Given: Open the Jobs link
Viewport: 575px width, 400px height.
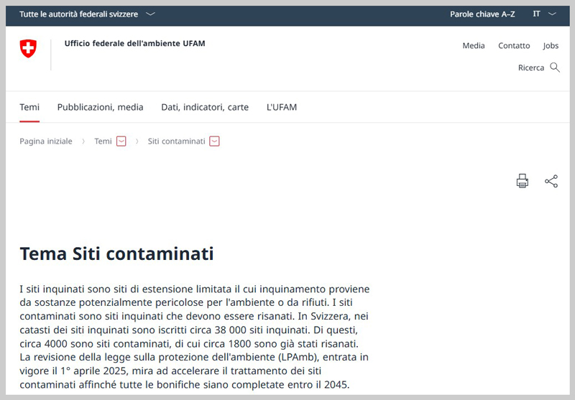Looking at the screenshot, I should [x=551, y=46].
